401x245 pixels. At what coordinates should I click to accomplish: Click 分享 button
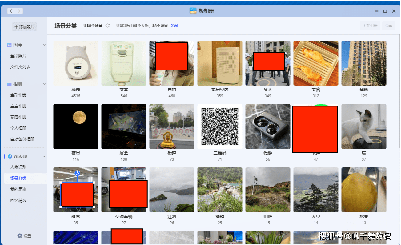click(389, 26)
